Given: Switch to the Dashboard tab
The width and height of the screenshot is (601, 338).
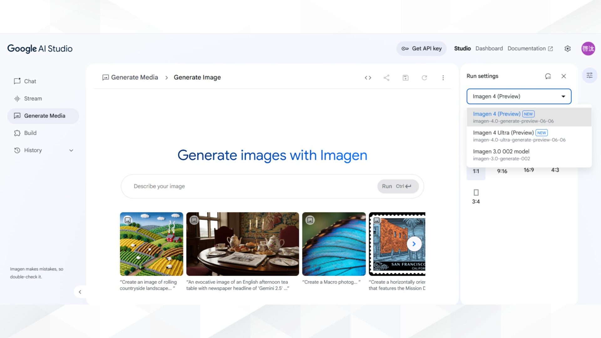Looking at the screenshot, I should coord(489,49).
